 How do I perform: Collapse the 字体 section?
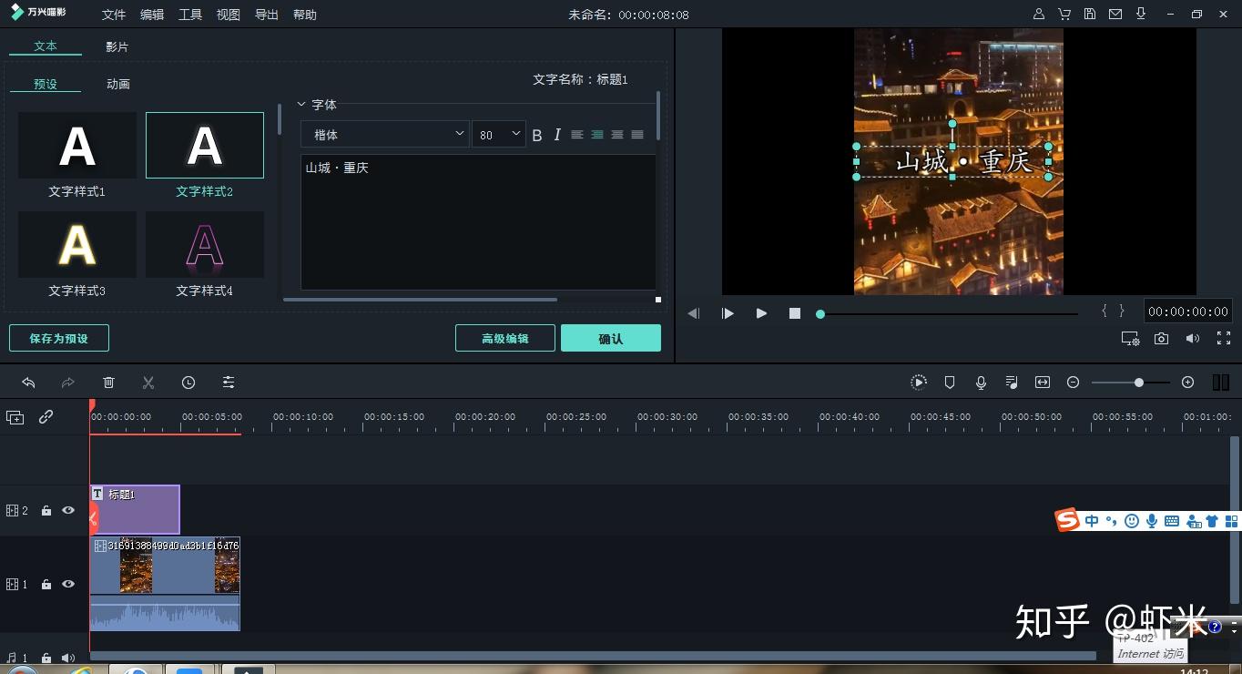coord(301,105)
